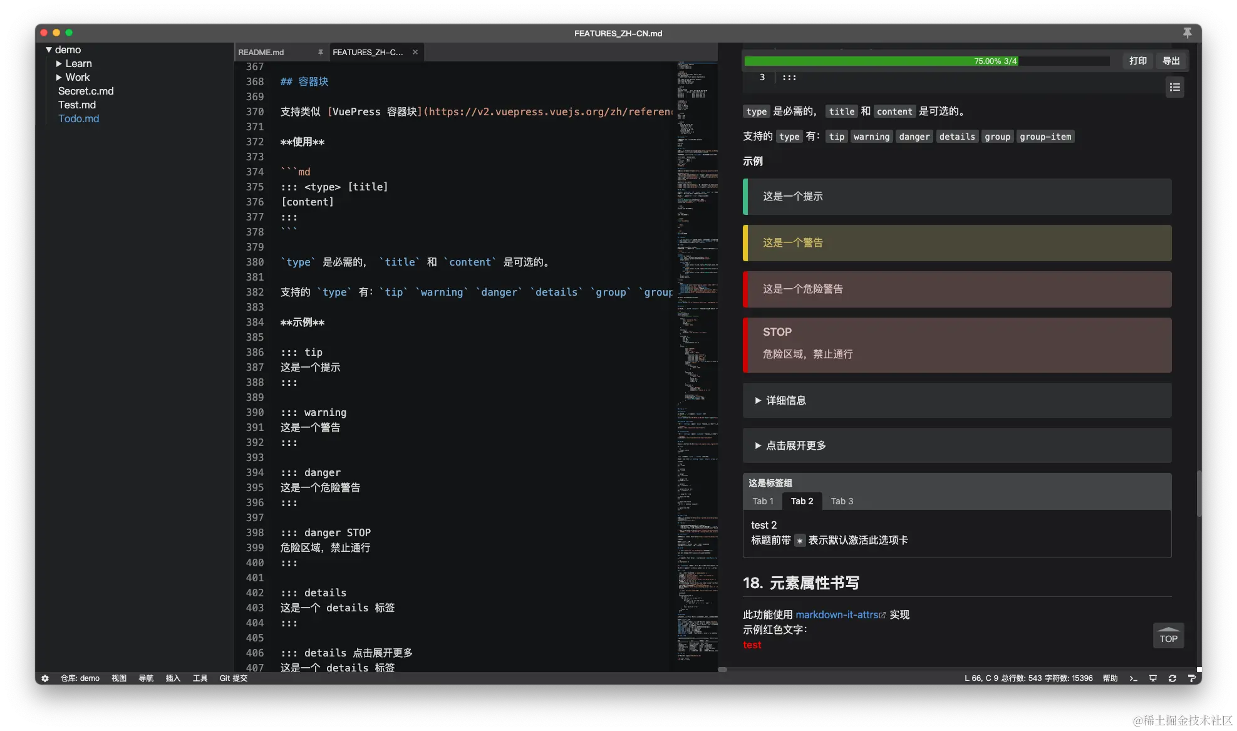Image resolution: width=1237 pixels, height=731 pixels.
Task: Click the TOP back-to-top button
Action: tap(1168, 635)
